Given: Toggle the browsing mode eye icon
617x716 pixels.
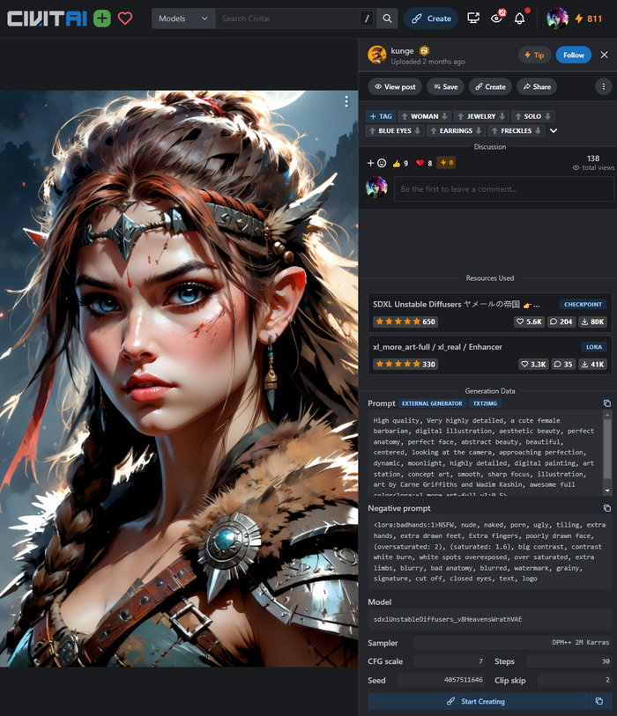Looking at the screenshot, I should point(497,18).
